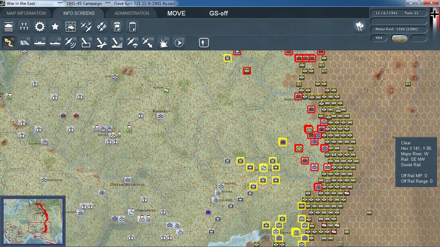
Task: Select the purple unit counter near Stalino
Action: click(x=208, y=212)
